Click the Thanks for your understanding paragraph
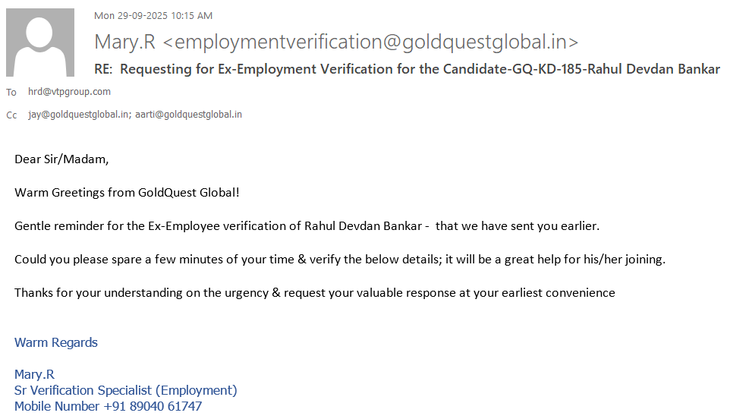The width and height of the screenshot is (730, 419). 314,292
